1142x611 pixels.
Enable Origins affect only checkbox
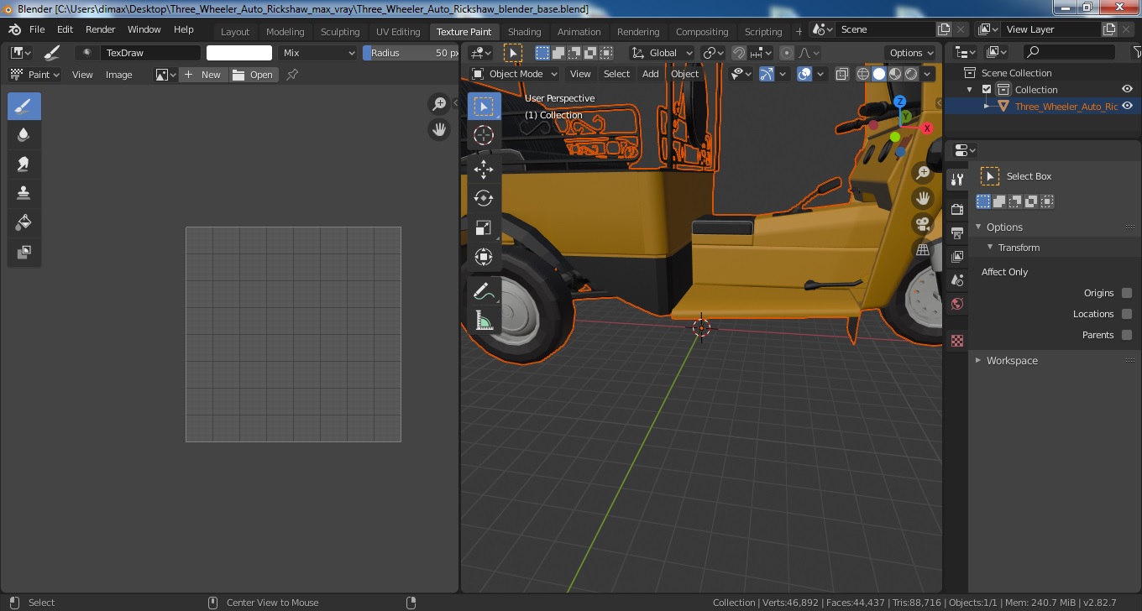1127,293
